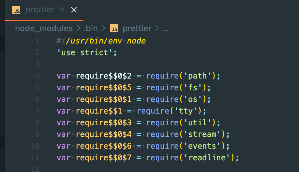Click the require call on line 11
The width and height of the screenshot is (299, 172).
[162, 158]
